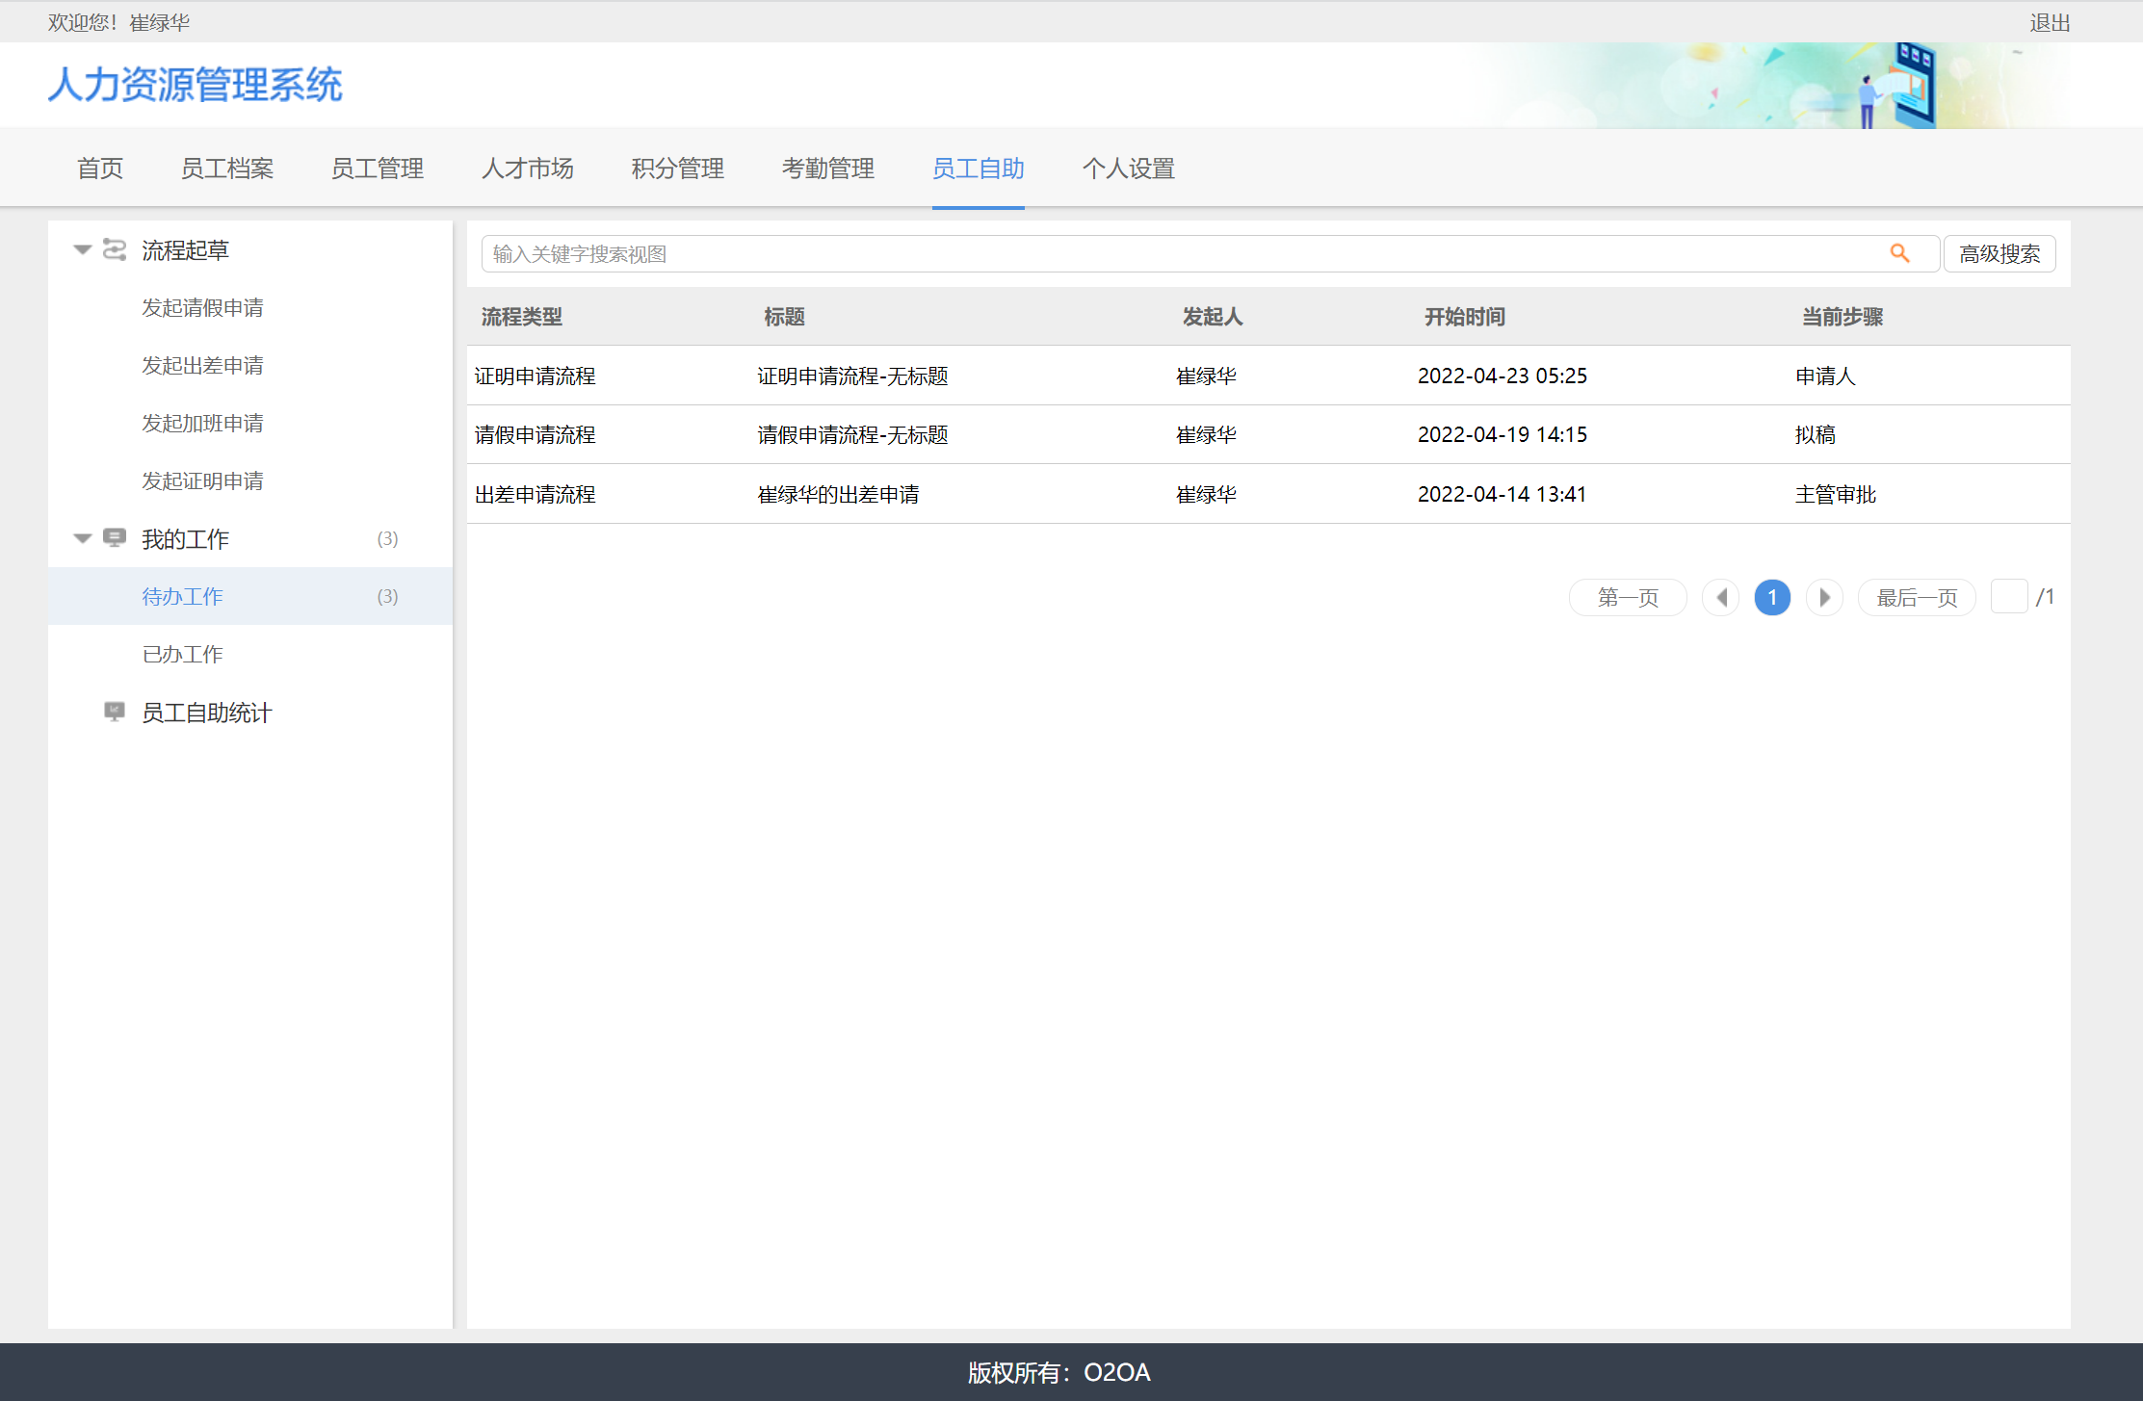Click the 高级搜索 button

[1999, 254]
